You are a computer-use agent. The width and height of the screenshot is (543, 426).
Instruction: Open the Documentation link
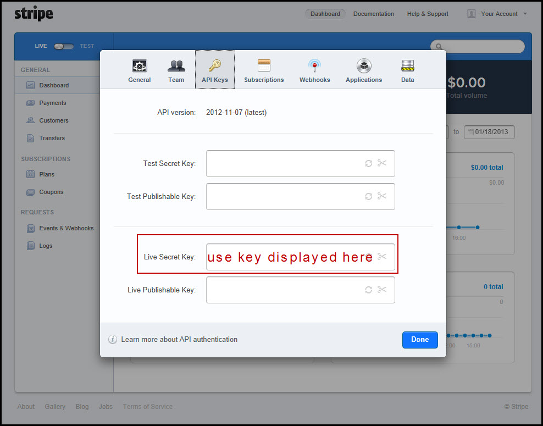(373, 14)
